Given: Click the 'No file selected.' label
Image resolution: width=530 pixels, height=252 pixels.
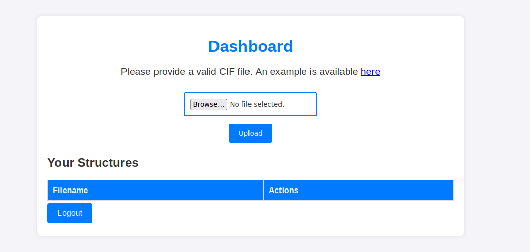Looking at the screenshot, I should 257,104.
